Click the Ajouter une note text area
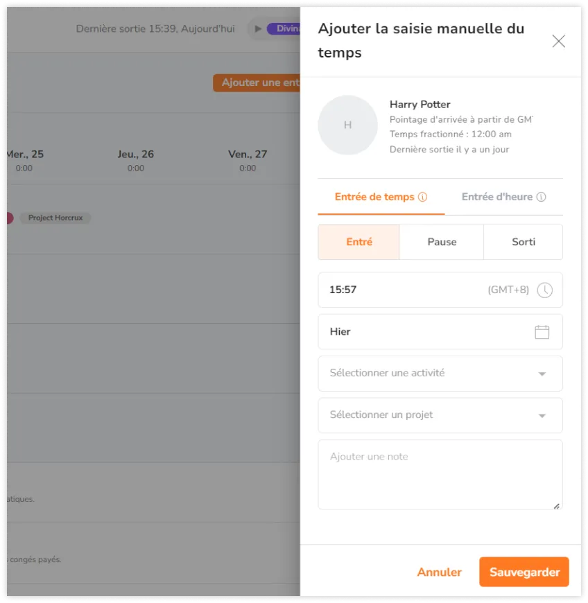Image resolution: width=588 pixels, height=603 pixels. [440, 475]
